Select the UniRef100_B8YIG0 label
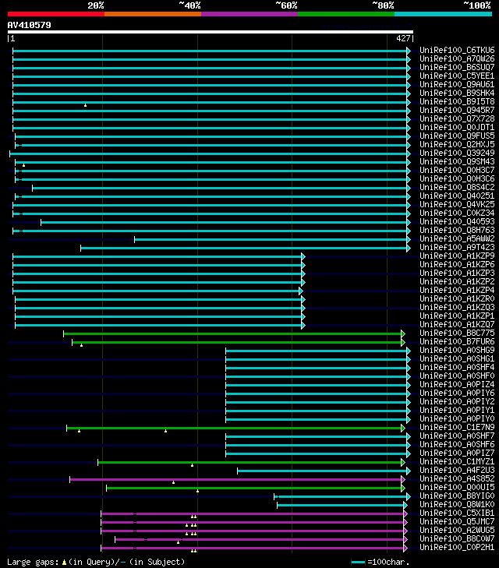Image resolution: width=499 pixels, height=568 pixels. (457, 496)
